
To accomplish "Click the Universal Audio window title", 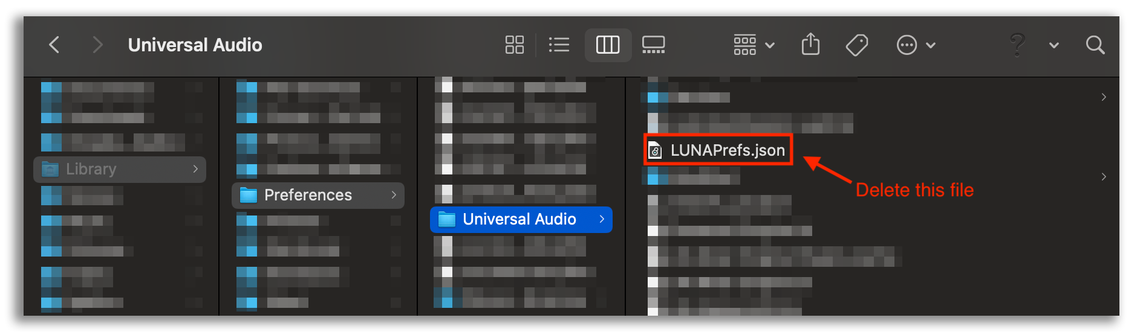I will (x=195, y=45).
